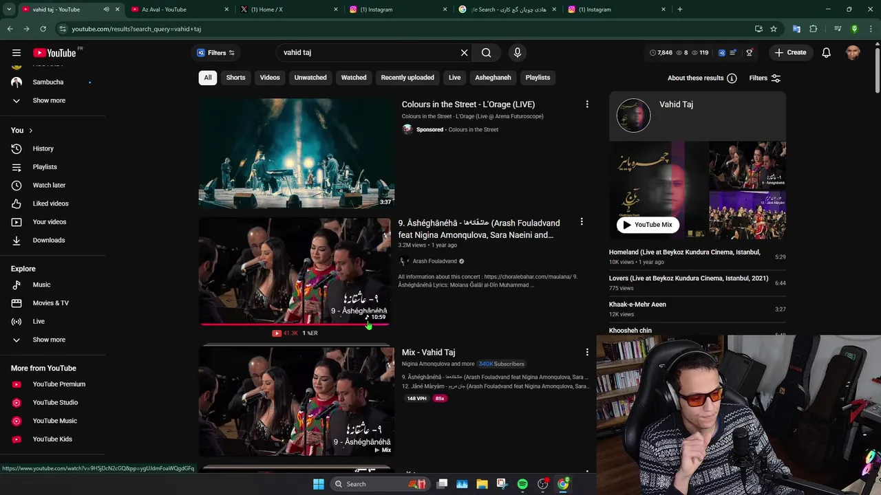881x495 pixels.
Task: Open About these results info
Action: point(702,78)
